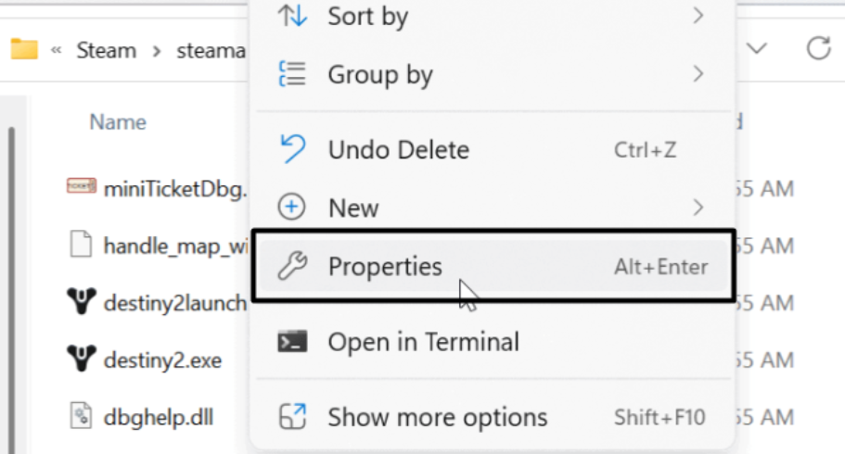This screenshot has height=454, width=845.
Task: Click the Steam breadcrumb in address bar
Action: [107, 50]
